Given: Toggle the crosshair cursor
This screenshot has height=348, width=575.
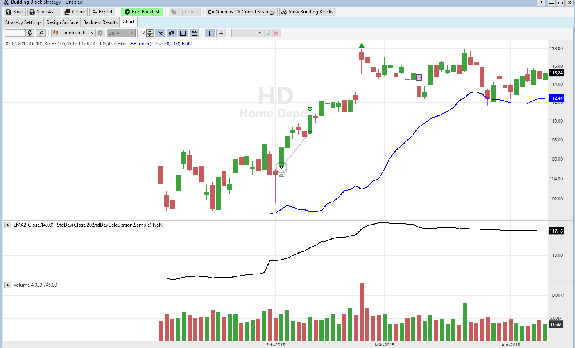Looking at the screenshot, I should click(x=221, y=33).
